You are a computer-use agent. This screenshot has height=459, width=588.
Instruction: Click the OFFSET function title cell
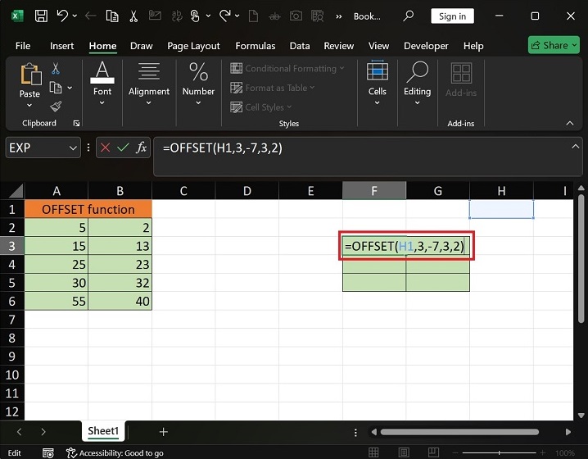pos(88,209)
